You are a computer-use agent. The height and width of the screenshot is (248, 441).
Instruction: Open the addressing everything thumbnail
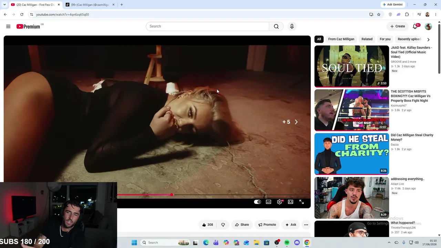[x=352, y=198]
